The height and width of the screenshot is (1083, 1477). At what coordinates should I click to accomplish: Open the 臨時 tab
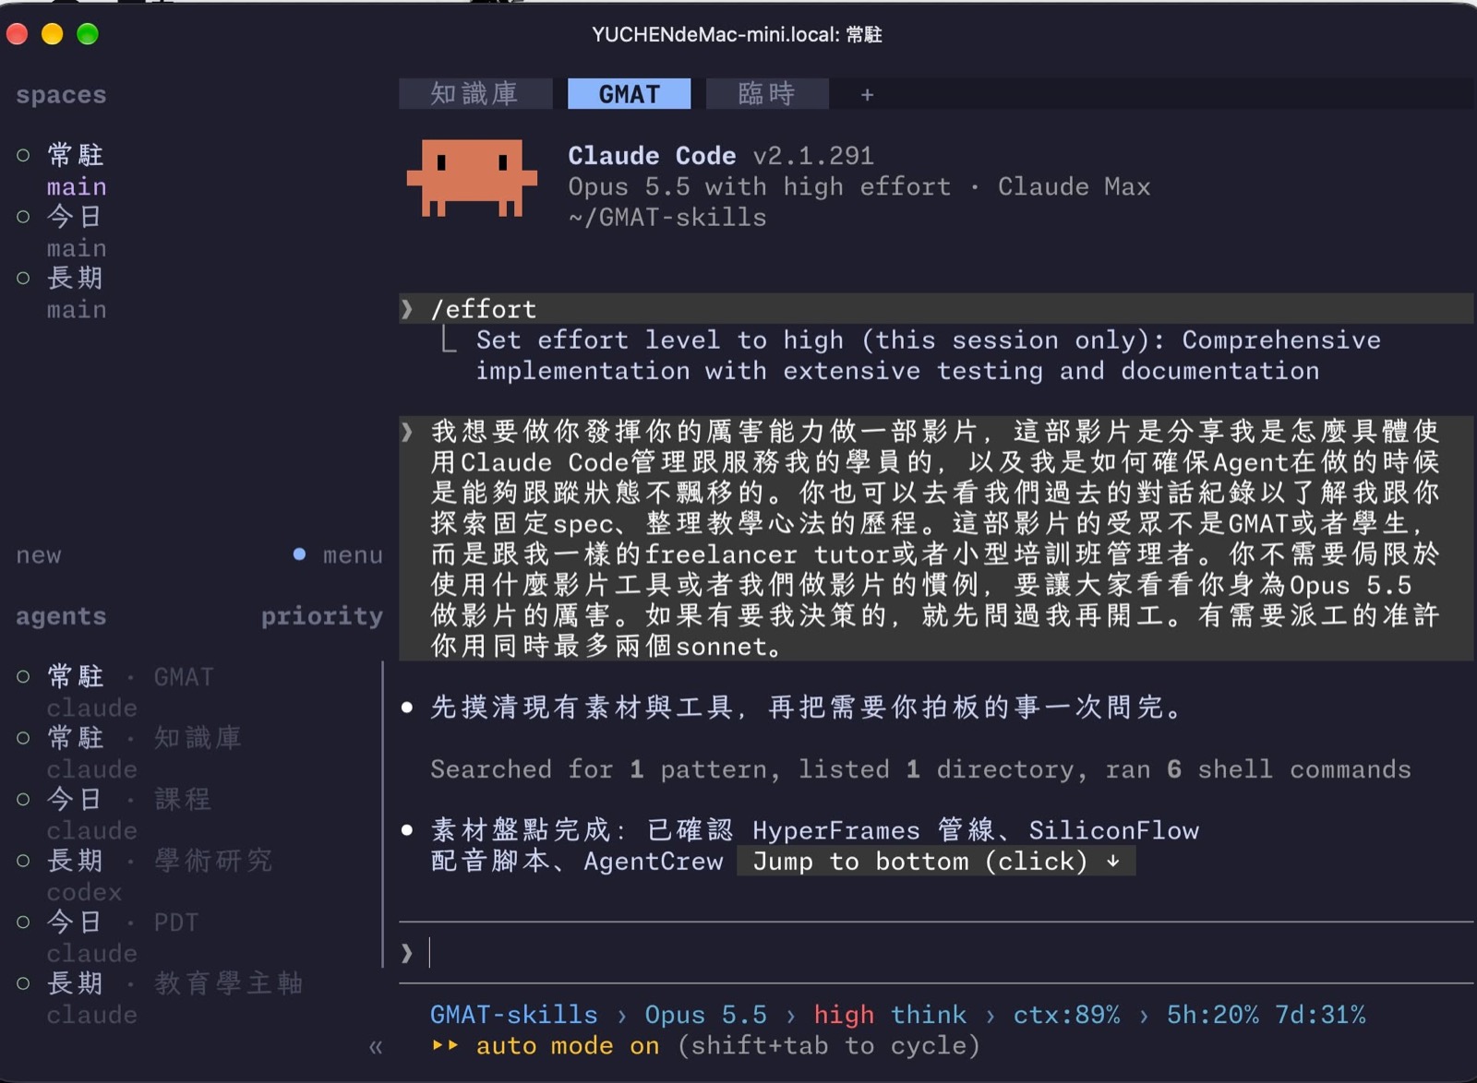pyautogui.click(x=767, y=94)
